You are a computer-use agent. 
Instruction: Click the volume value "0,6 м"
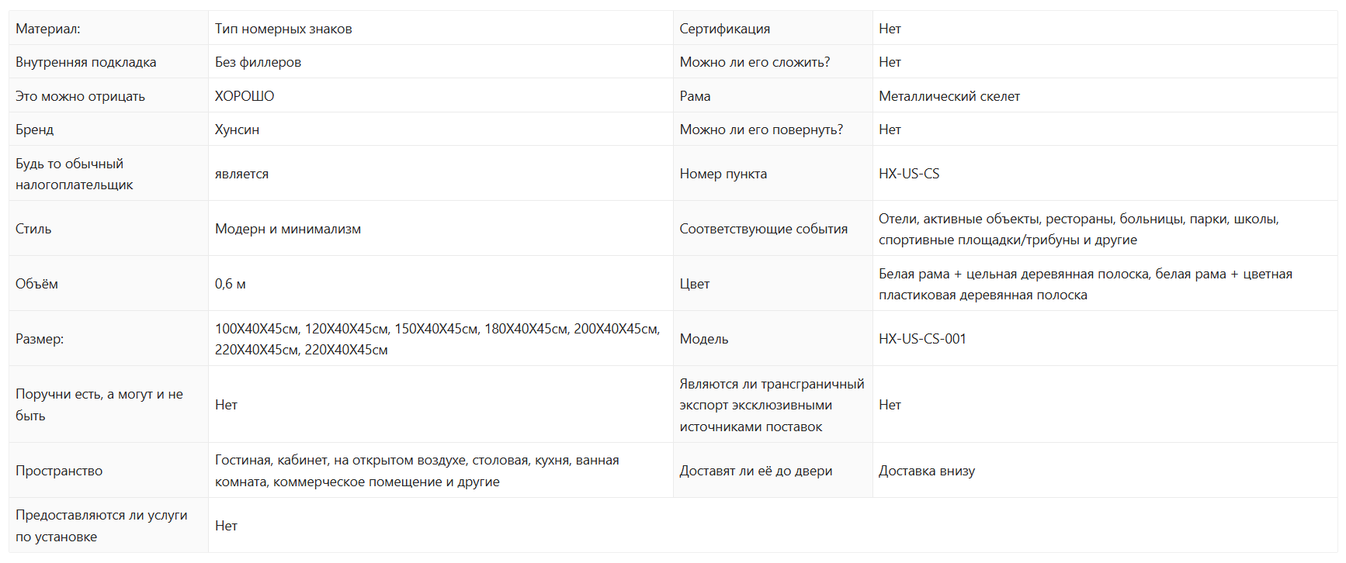pos(230,284)
